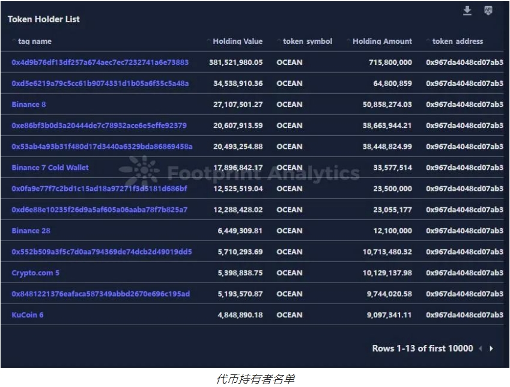Screen dimensions: 510x387
Task: Select holding amount 9,097,341.11
Action: [389, 315]
